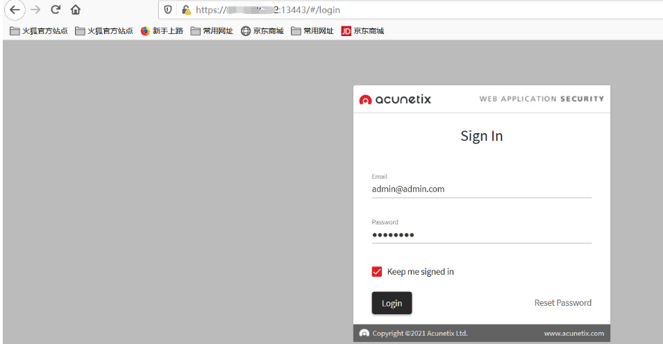663x344 pixels.
Task: Click the WEB APPLICATION SECURITY text
Action: pos(542,99)
